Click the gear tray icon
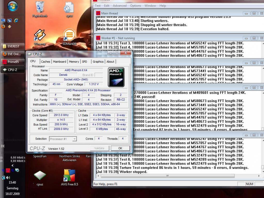The image size is (264, 198). [17, 170]
